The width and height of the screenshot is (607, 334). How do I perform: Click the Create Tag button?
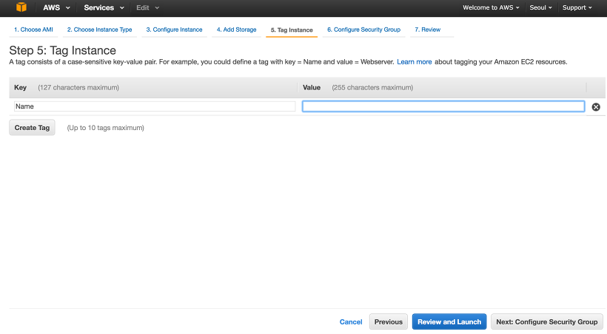[32, 128]
